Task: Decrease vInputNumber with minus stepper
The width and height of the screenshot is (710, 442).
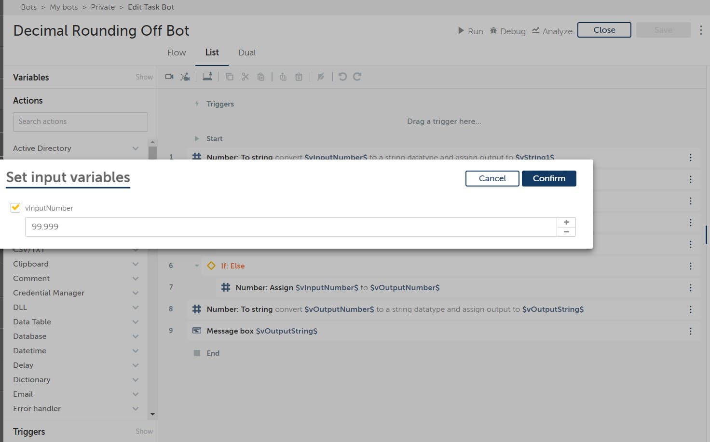Action: 566,232
